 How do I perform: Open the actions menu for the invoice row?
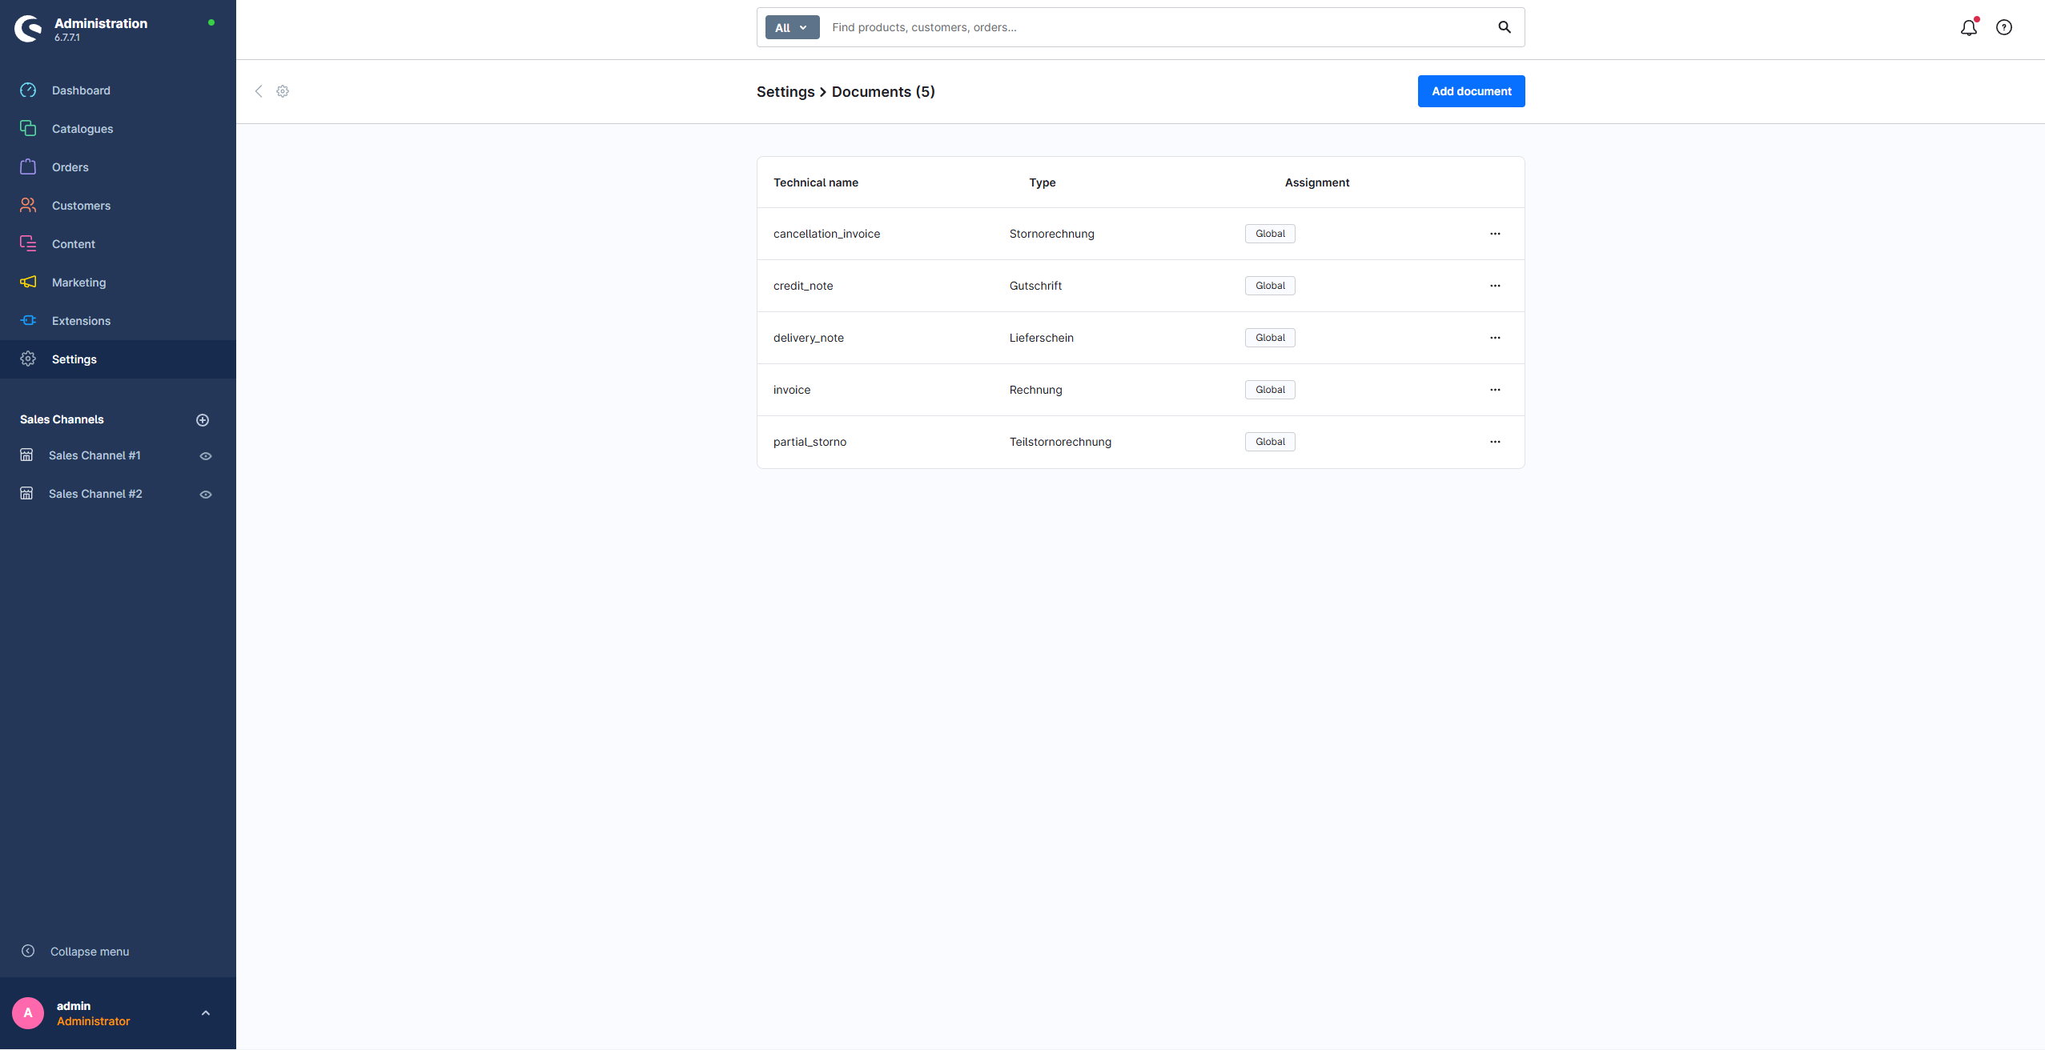click(x=1495, y=390)
